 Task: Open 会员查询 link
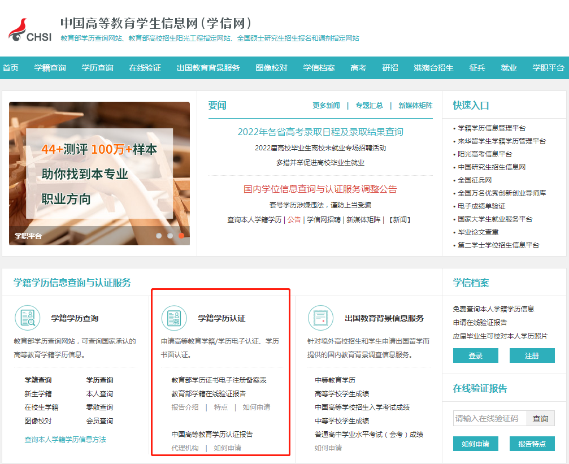(100, 421)
